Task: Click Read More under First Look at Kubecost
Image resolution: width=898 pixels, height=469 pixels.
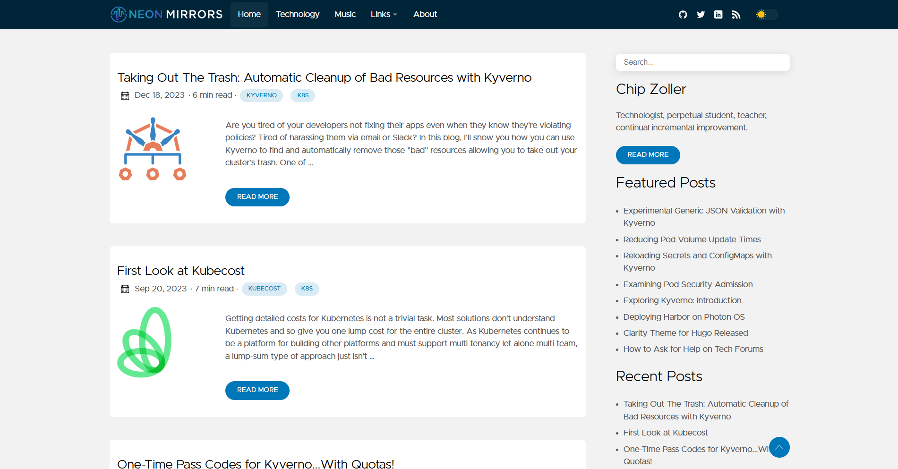Action: (x=257, y=390)
